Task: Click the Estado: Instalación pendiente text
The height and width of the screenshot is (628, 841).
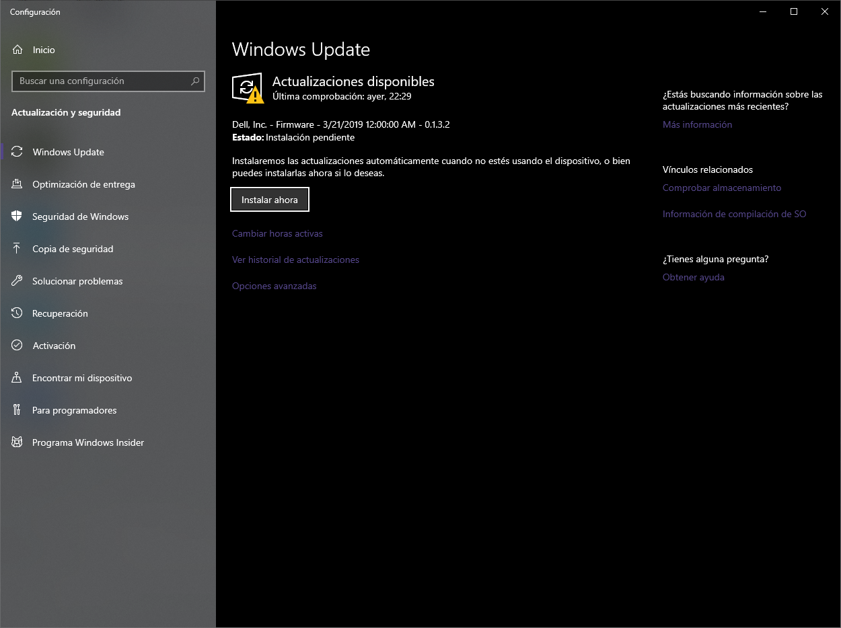Action: 293,137
